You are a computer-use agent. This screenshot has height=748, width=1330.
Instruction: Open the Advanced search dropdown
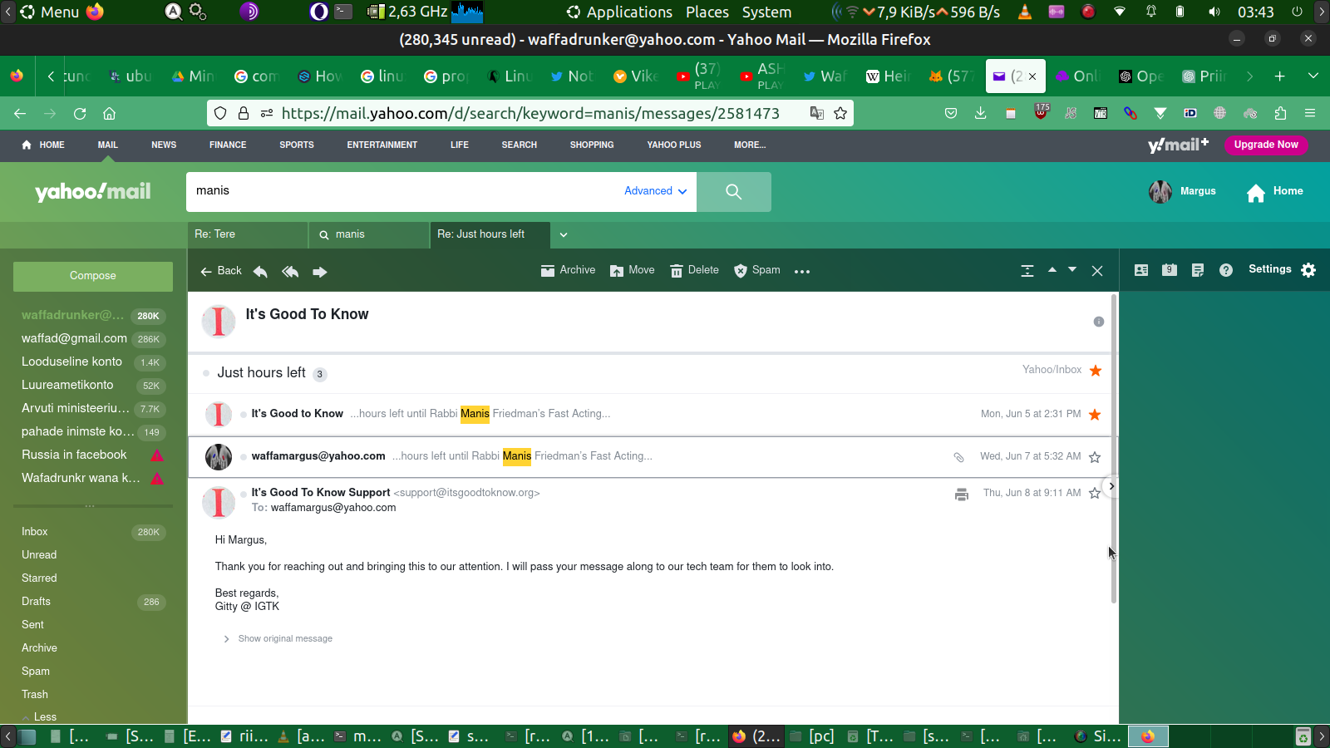[x=656, y=191]
